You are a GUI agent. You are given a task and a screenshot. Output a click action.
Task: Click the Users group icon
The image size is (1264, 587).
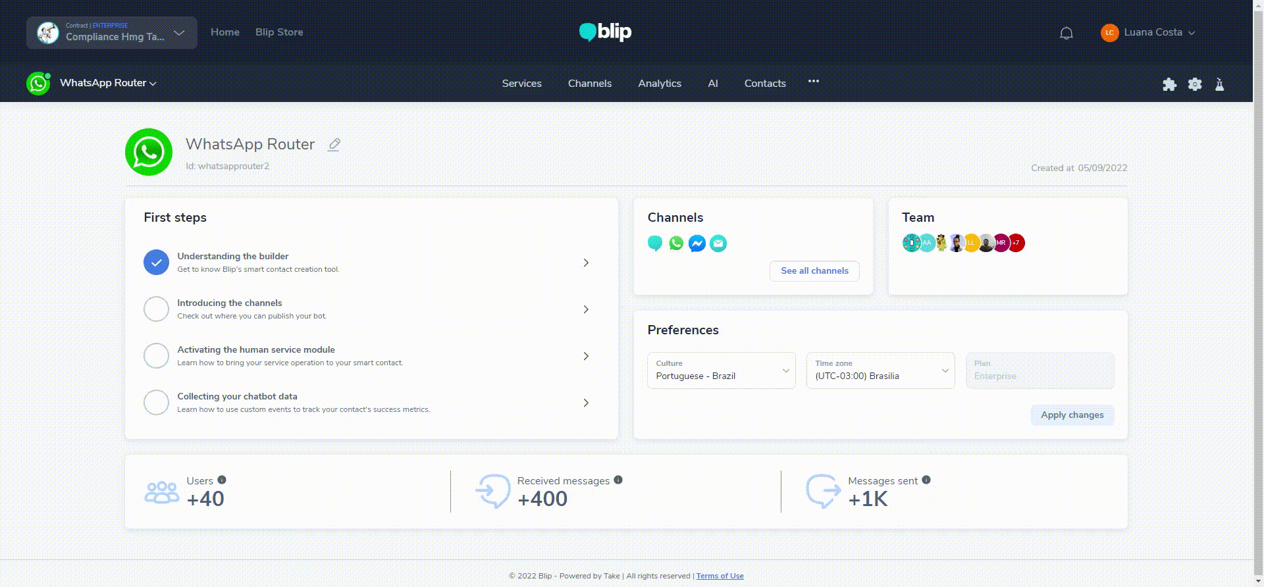(162, 492)
